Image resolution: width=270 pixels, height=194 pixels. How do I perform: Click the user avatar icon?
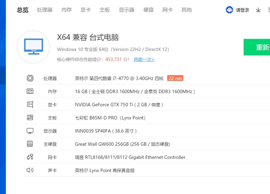pyautogui.click(x=229, y=10)
